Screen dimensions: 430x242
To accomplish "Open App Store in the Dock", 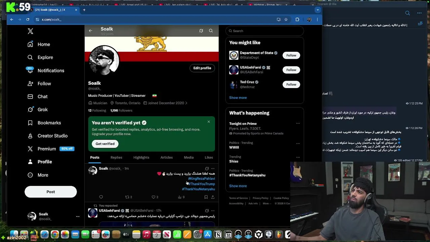I will (x=208, y=234).
